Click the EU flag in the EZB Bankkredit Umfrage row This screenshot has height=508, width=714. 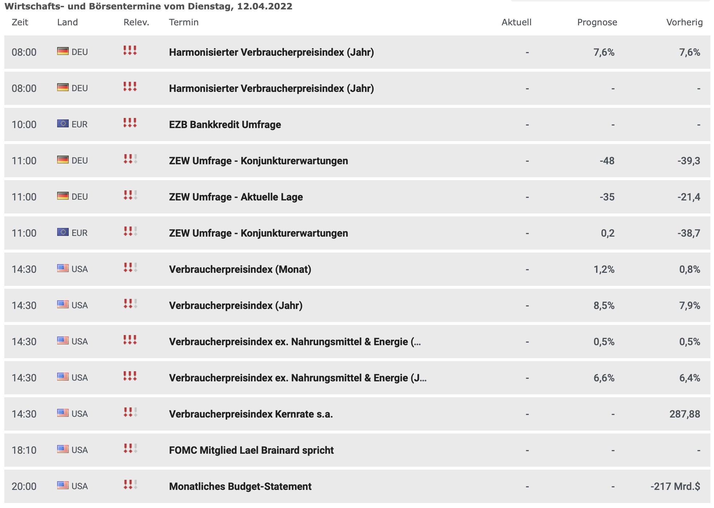click(63, 123)
